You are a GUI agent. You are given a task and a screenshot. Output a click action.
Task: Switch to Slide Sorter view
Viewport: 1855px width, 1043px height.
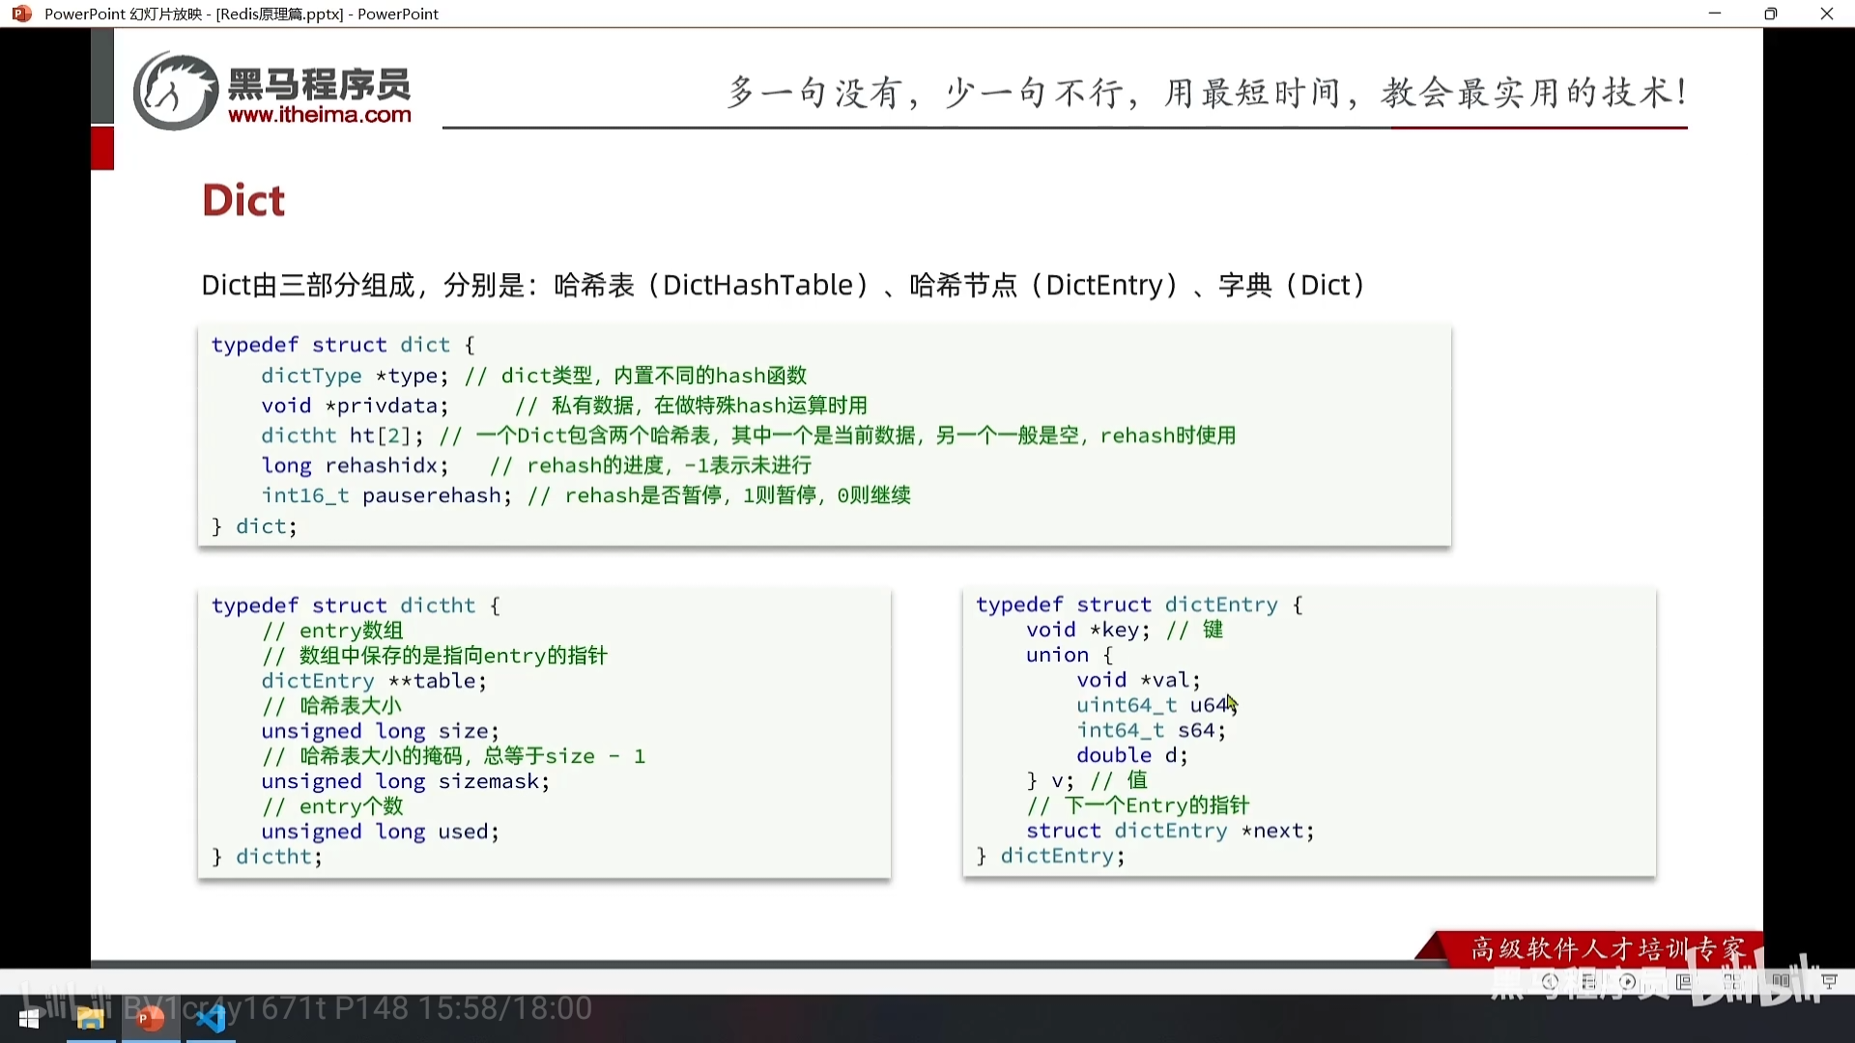click(x=1732, y=982)
